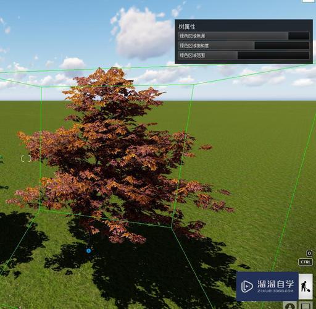Click the square icon in bottom-right corner
The height and width of the screenshot is (309, 316).
click(x=306, y=305)
